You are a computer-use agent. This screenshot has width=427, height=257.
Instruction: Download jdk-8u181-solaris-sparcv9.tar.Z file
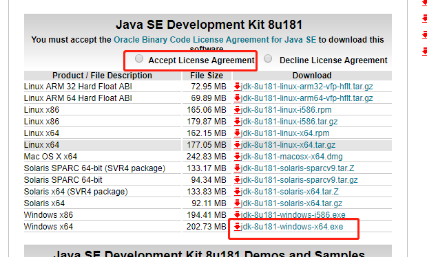[298, 168]
